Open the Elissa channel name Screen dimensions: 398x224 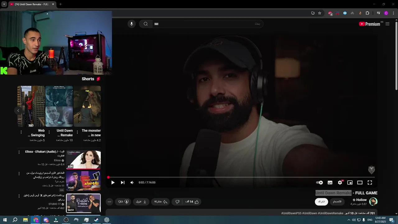(57, 161)
